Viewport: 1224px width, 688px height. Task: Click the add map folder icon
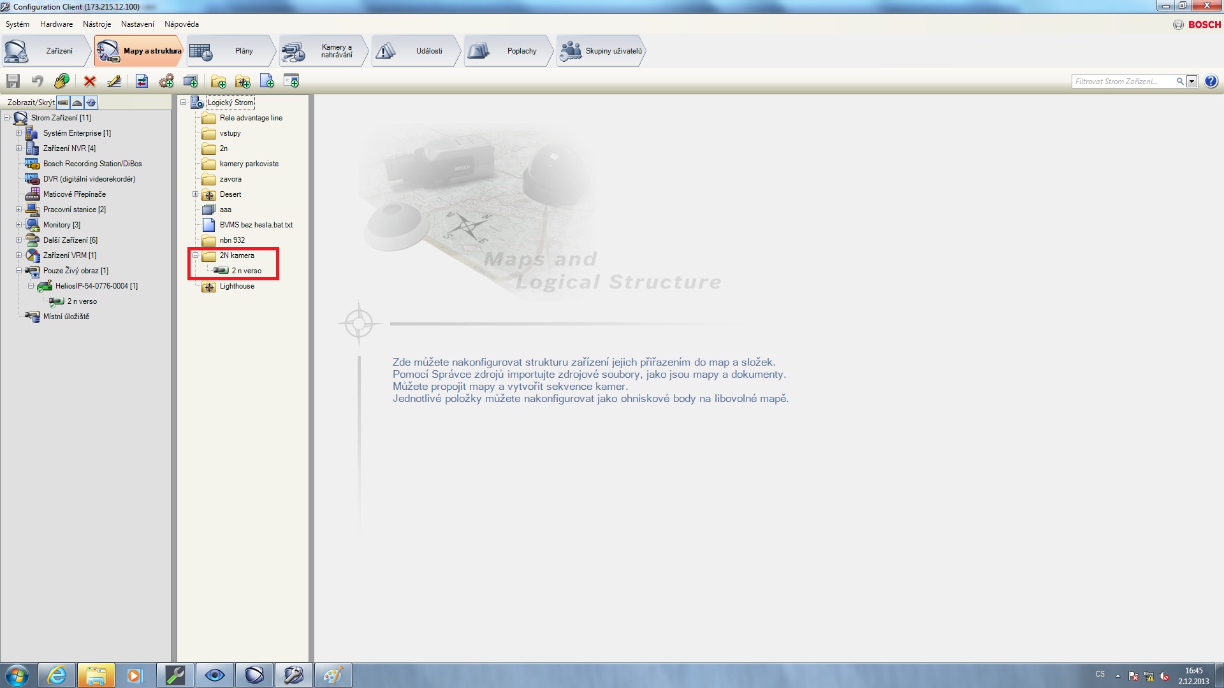click(x=243, y=81)
